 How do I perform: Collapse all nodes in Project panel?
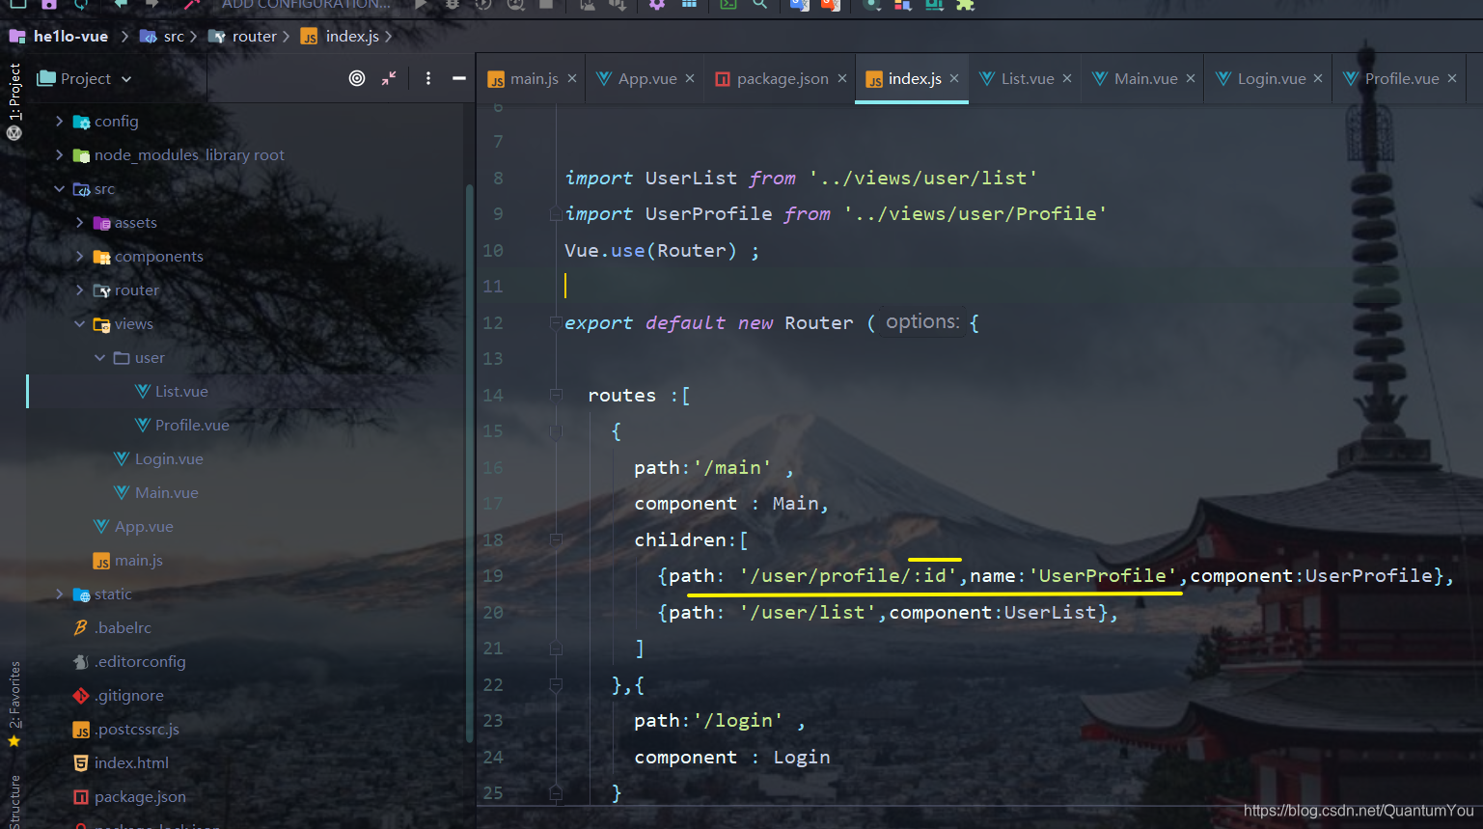tap(389, 78)
